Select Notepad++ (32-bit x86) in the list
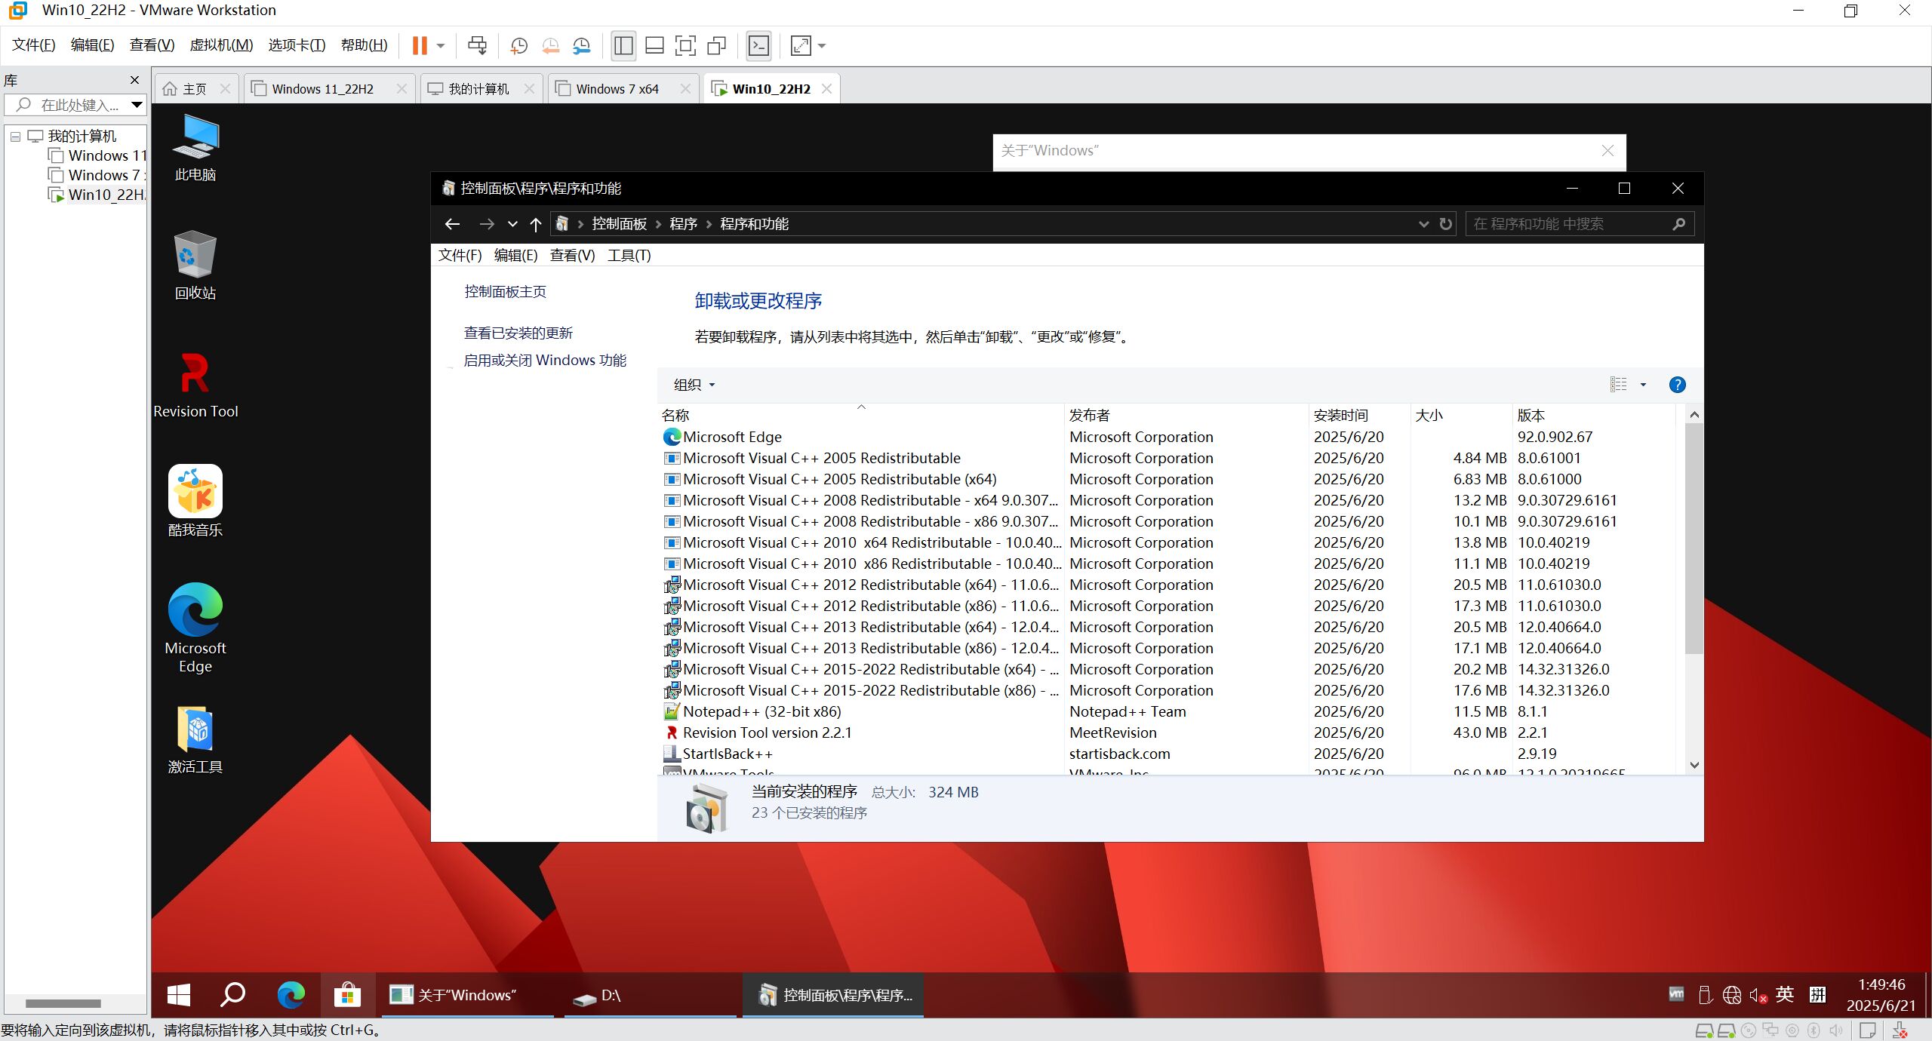Image resolution: width=1932 pixels, height=1041 pixels. pos(1167,711)
